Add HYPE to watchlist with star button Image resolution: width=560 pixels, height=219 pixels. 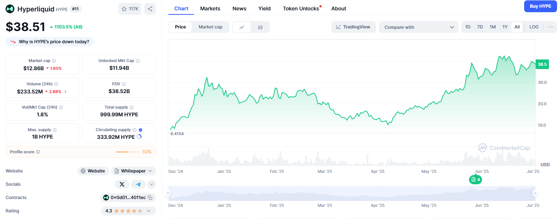tap(130, 8)
